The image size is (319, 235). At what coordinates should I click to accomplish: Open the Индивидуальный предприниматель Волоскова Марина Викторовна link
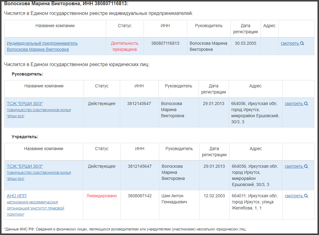coord(42,47)
